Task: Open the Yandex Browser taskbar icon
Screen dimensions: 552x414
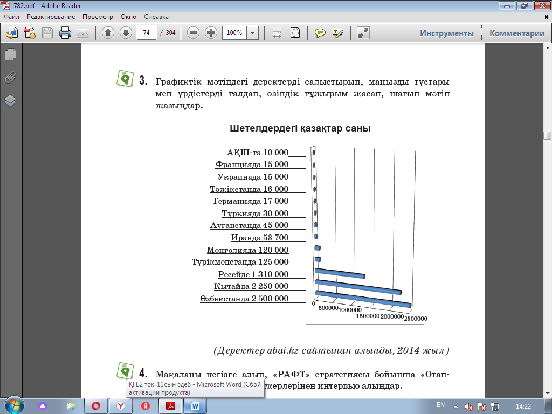Action: point(121,406)
